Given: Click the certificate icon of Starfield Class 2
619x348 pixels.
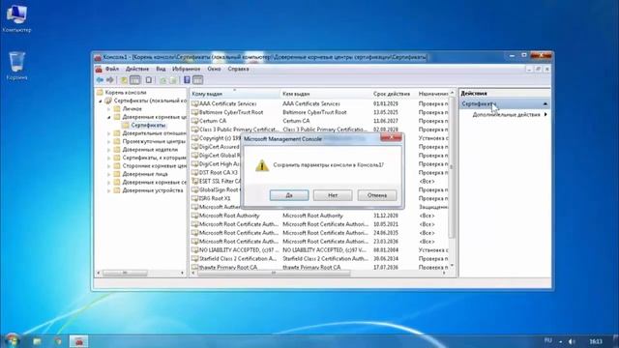Looking at the screenshot, I should pos(195,259).
